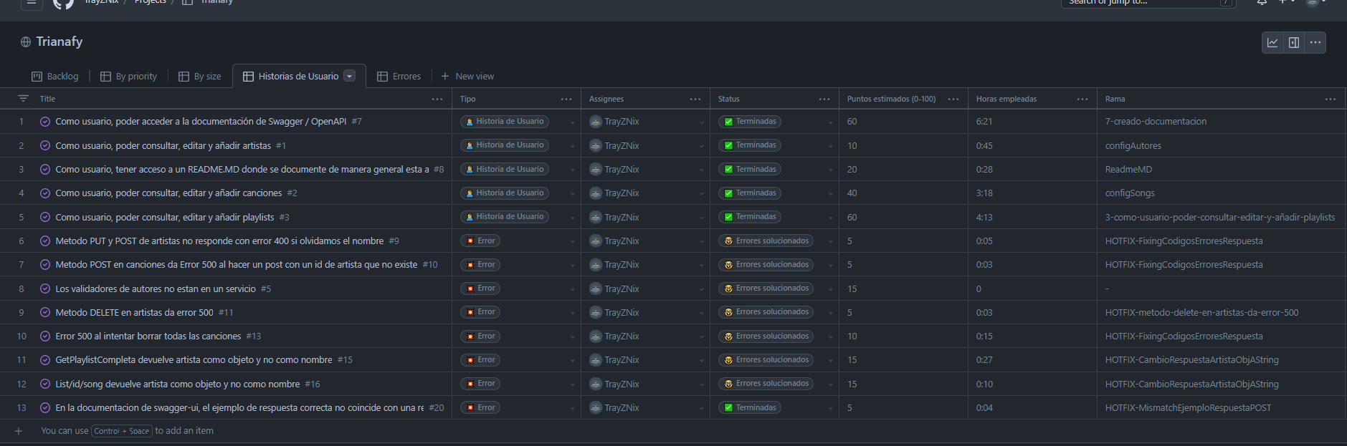Screen dimensions: 1347x446
Task: Click closed-issue icon on añadir playlists row
Action: click(45, 217)
